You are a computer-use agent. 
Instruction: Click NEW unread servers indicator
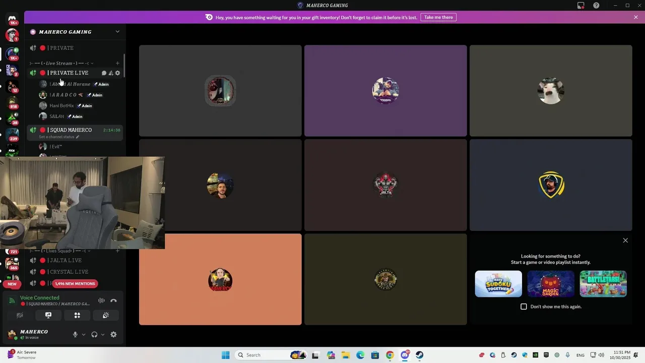click(12, 284)
